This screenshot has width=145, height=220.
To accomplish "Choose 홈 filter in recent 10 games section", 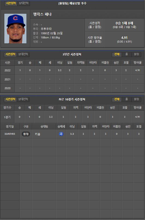I will (x=126, y=100).
